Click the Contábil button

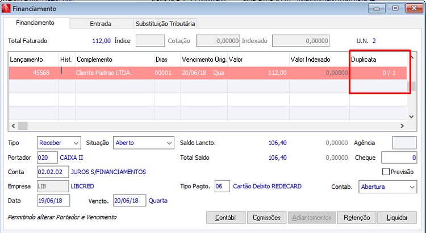(225, 218)
